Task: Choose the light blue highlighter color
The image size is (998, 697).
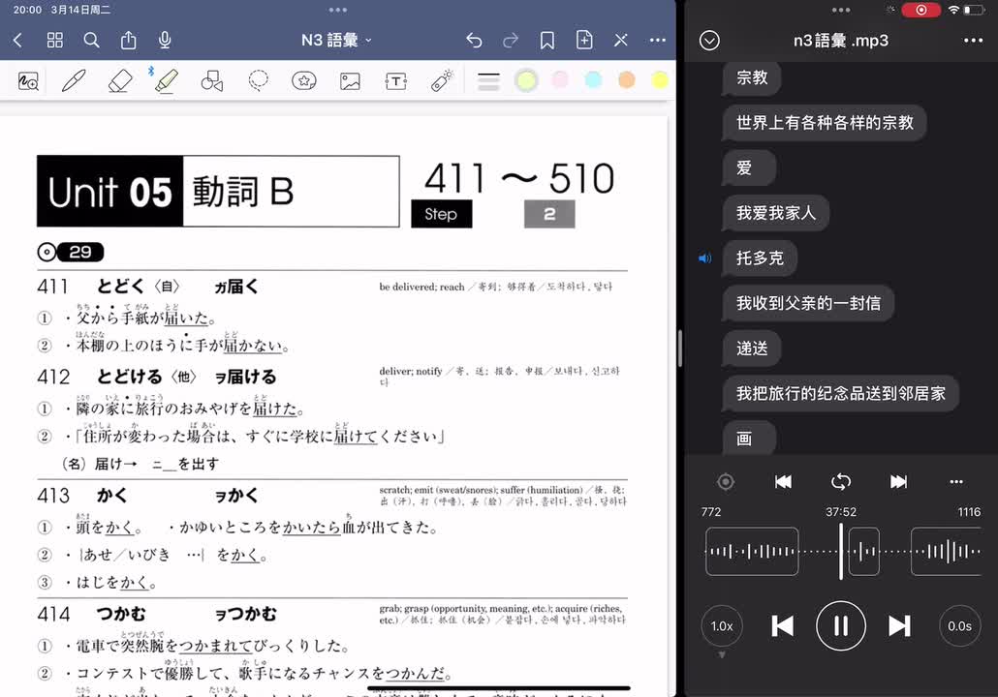Action: point(593,80)
